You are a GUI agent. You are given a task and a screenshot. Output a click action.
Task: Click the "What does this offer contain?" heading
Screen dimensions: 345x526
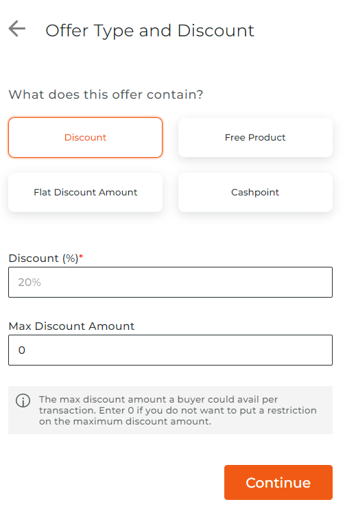pos(106,95)
